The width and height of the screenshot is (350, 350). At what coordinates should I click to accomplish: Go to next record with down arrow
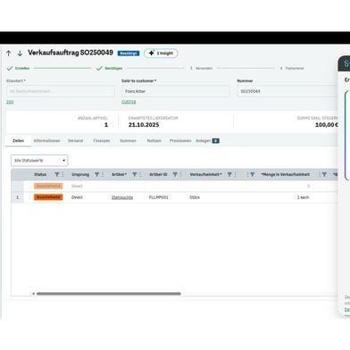coord(20,54)
